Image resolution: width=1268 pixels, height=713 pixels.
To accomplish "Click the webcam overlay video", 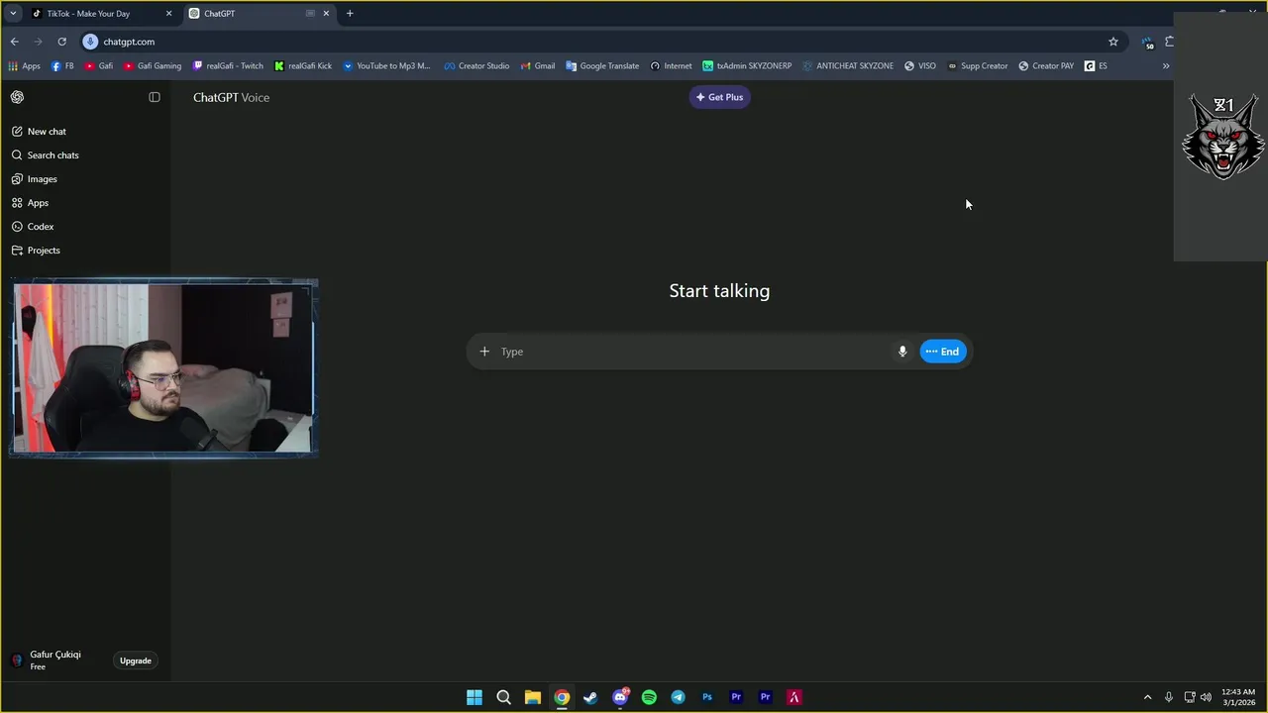I will pyautogui.click(x=163, y=368).
